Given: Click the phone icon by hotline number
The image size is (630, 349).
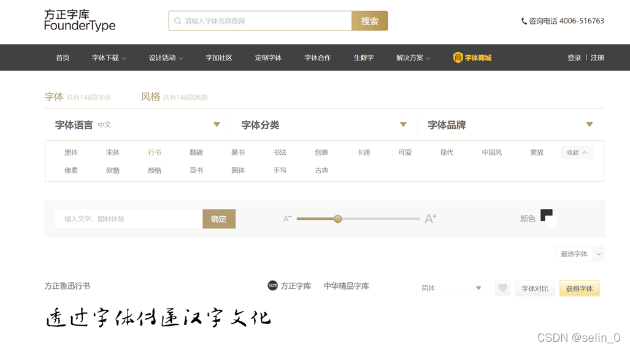Looking at the screenshot, I should tap(524, 21).
